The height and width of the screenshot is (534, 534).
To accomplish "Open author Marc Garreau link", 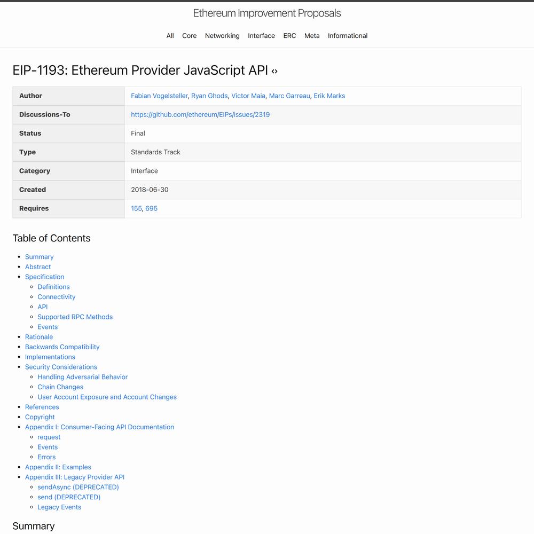I will tap(289, 96).
